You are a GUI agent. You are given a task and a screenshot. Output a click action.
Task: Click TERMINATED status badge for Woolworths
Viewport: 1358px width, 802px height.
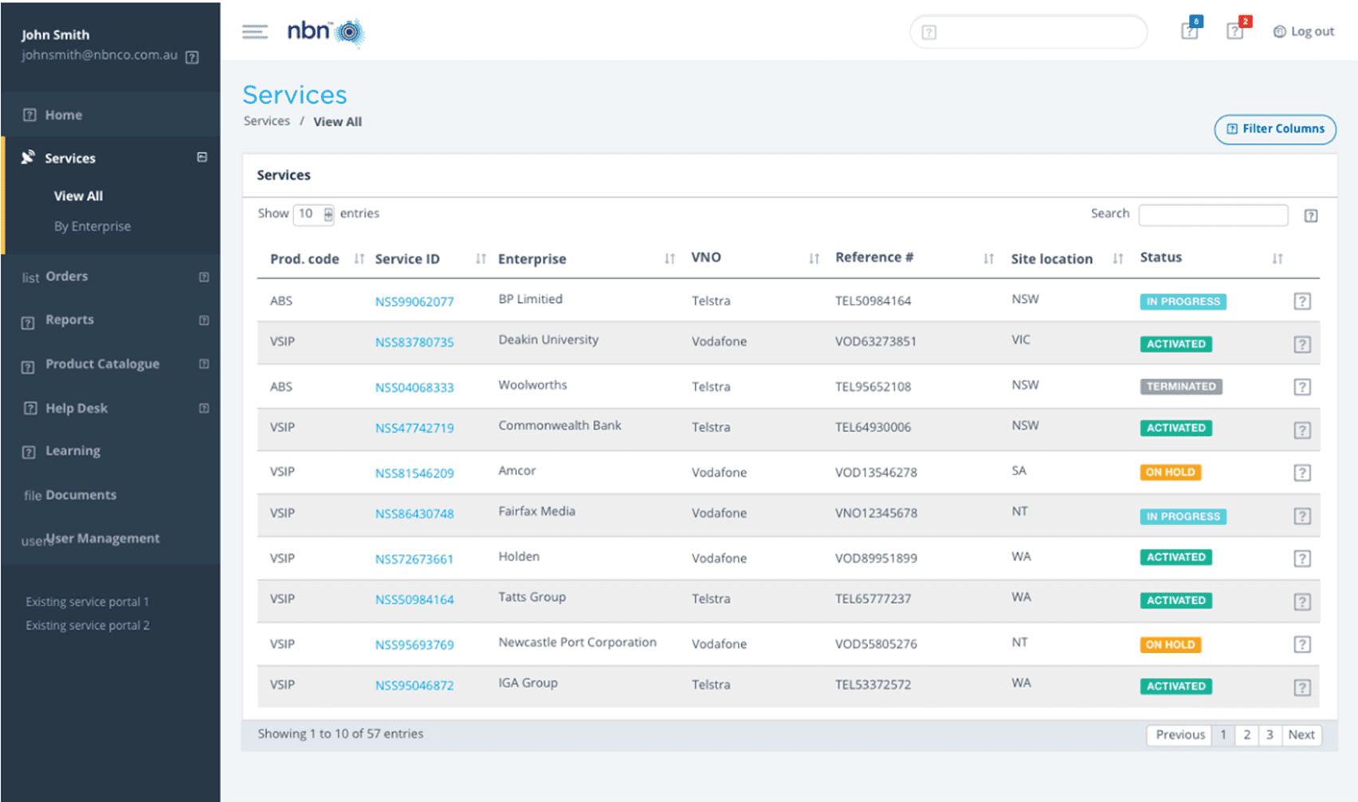(x=1180, y=387)
